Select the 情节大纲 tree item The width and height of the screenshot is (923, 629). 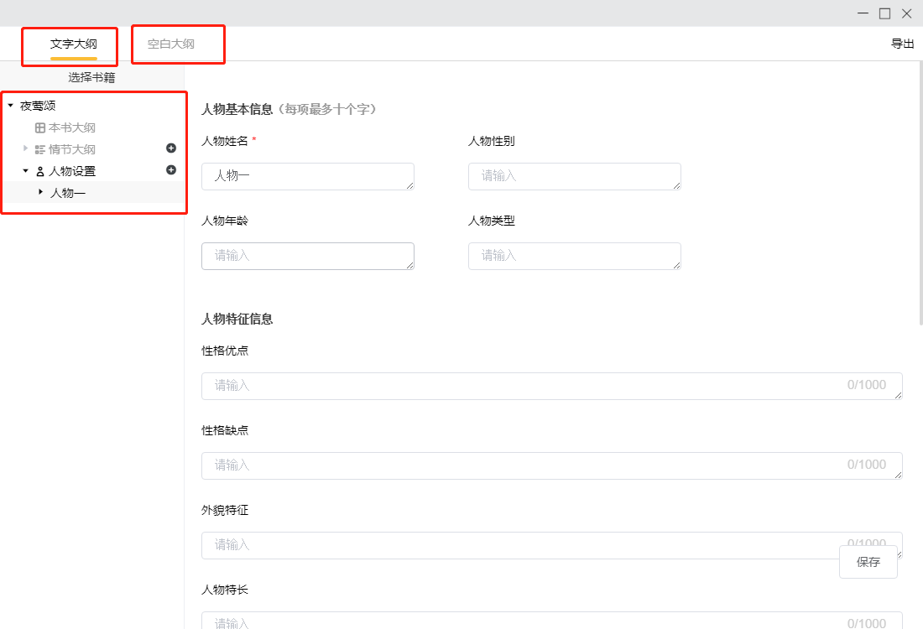[72, 149]
